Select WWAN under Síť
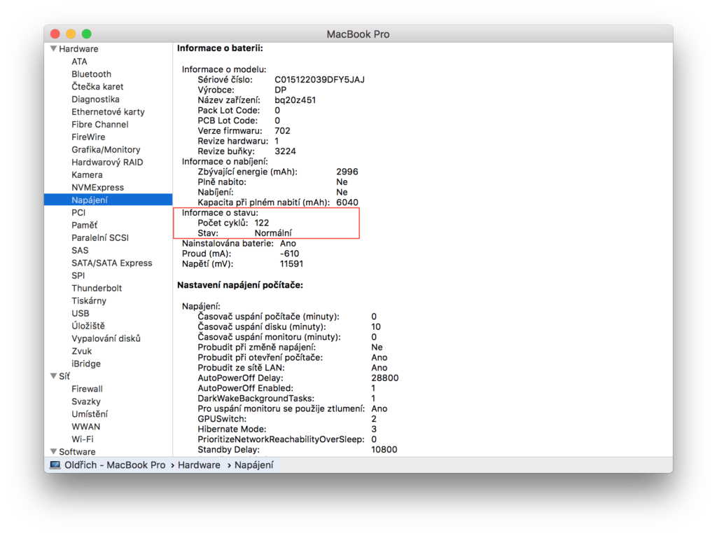The height and width of the screenshot is (536, 717). point(85,427)
